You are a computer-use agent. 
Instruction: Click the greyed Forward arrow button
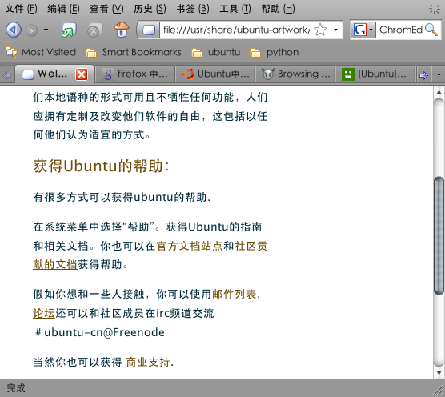pyautogui.click(x=32, y=30)
